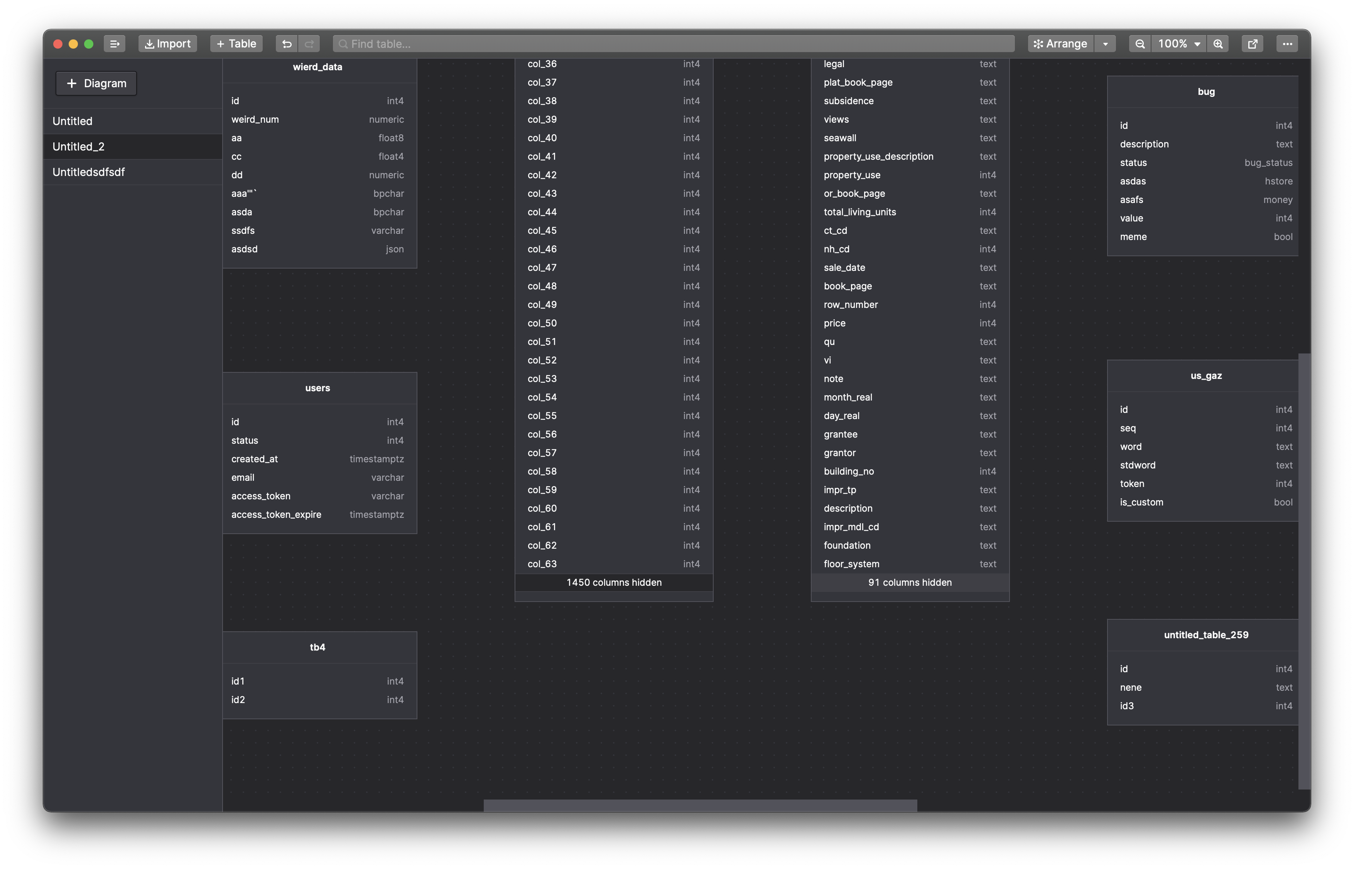Click the Import toolbar button
The width and height of the screenshot is (1354, 869).
point(167,44)
